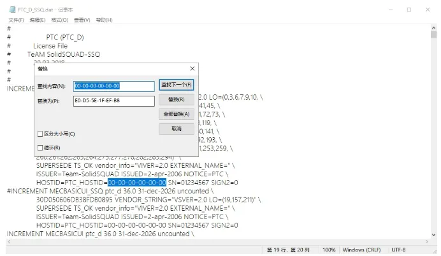Click the 取消 button in dialog

click(x=177, y=129)
